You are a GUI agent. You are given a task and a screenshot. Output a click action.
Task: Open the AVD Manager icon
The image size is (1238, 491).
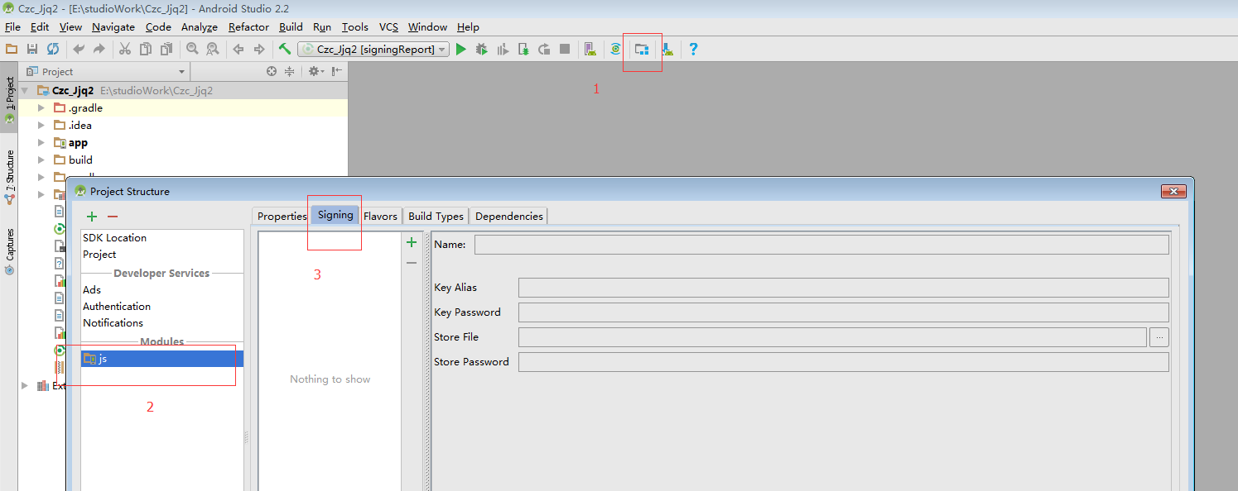coord(590,50)
